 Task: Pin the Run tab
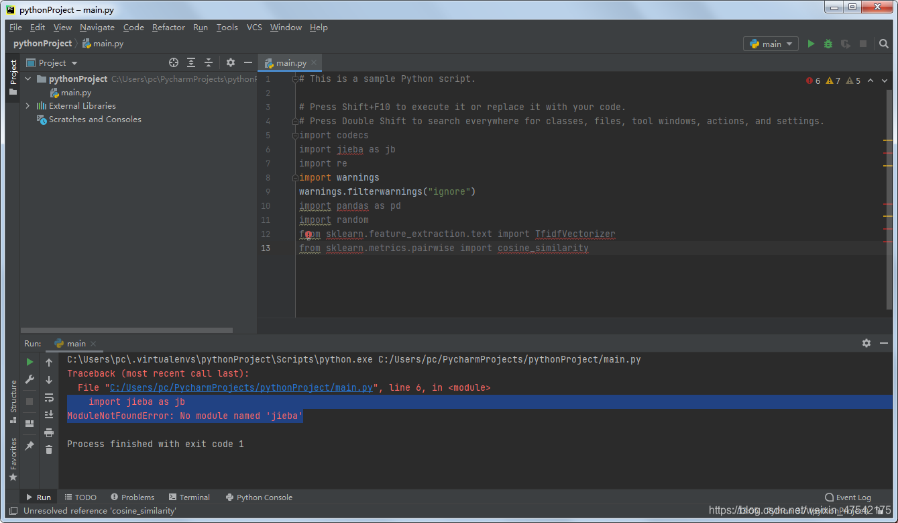coord(30,446)
